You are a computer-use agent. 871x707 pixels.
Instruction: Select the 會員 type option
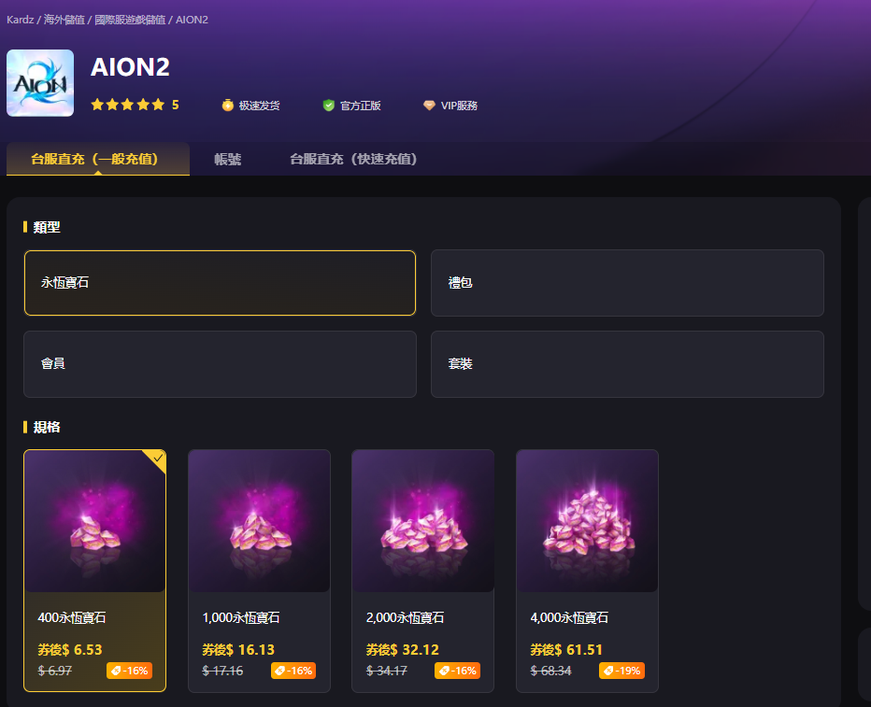(x=220, y=364)
